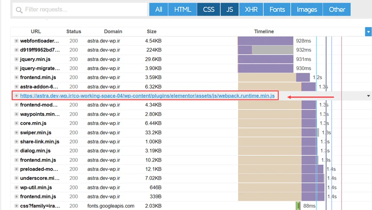Select the dialog.min.js file name

pos(36,151)
